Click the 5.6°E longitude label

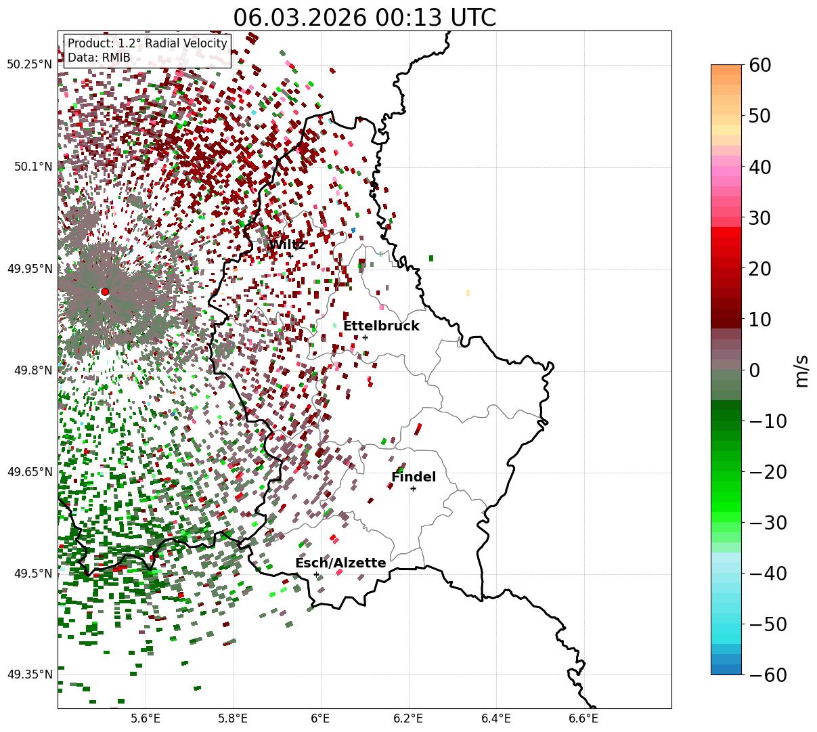tap(146, 718)
